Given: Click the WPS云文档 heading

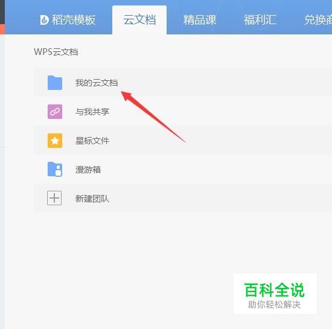Looking at the screenshot, I should (56, 52).
